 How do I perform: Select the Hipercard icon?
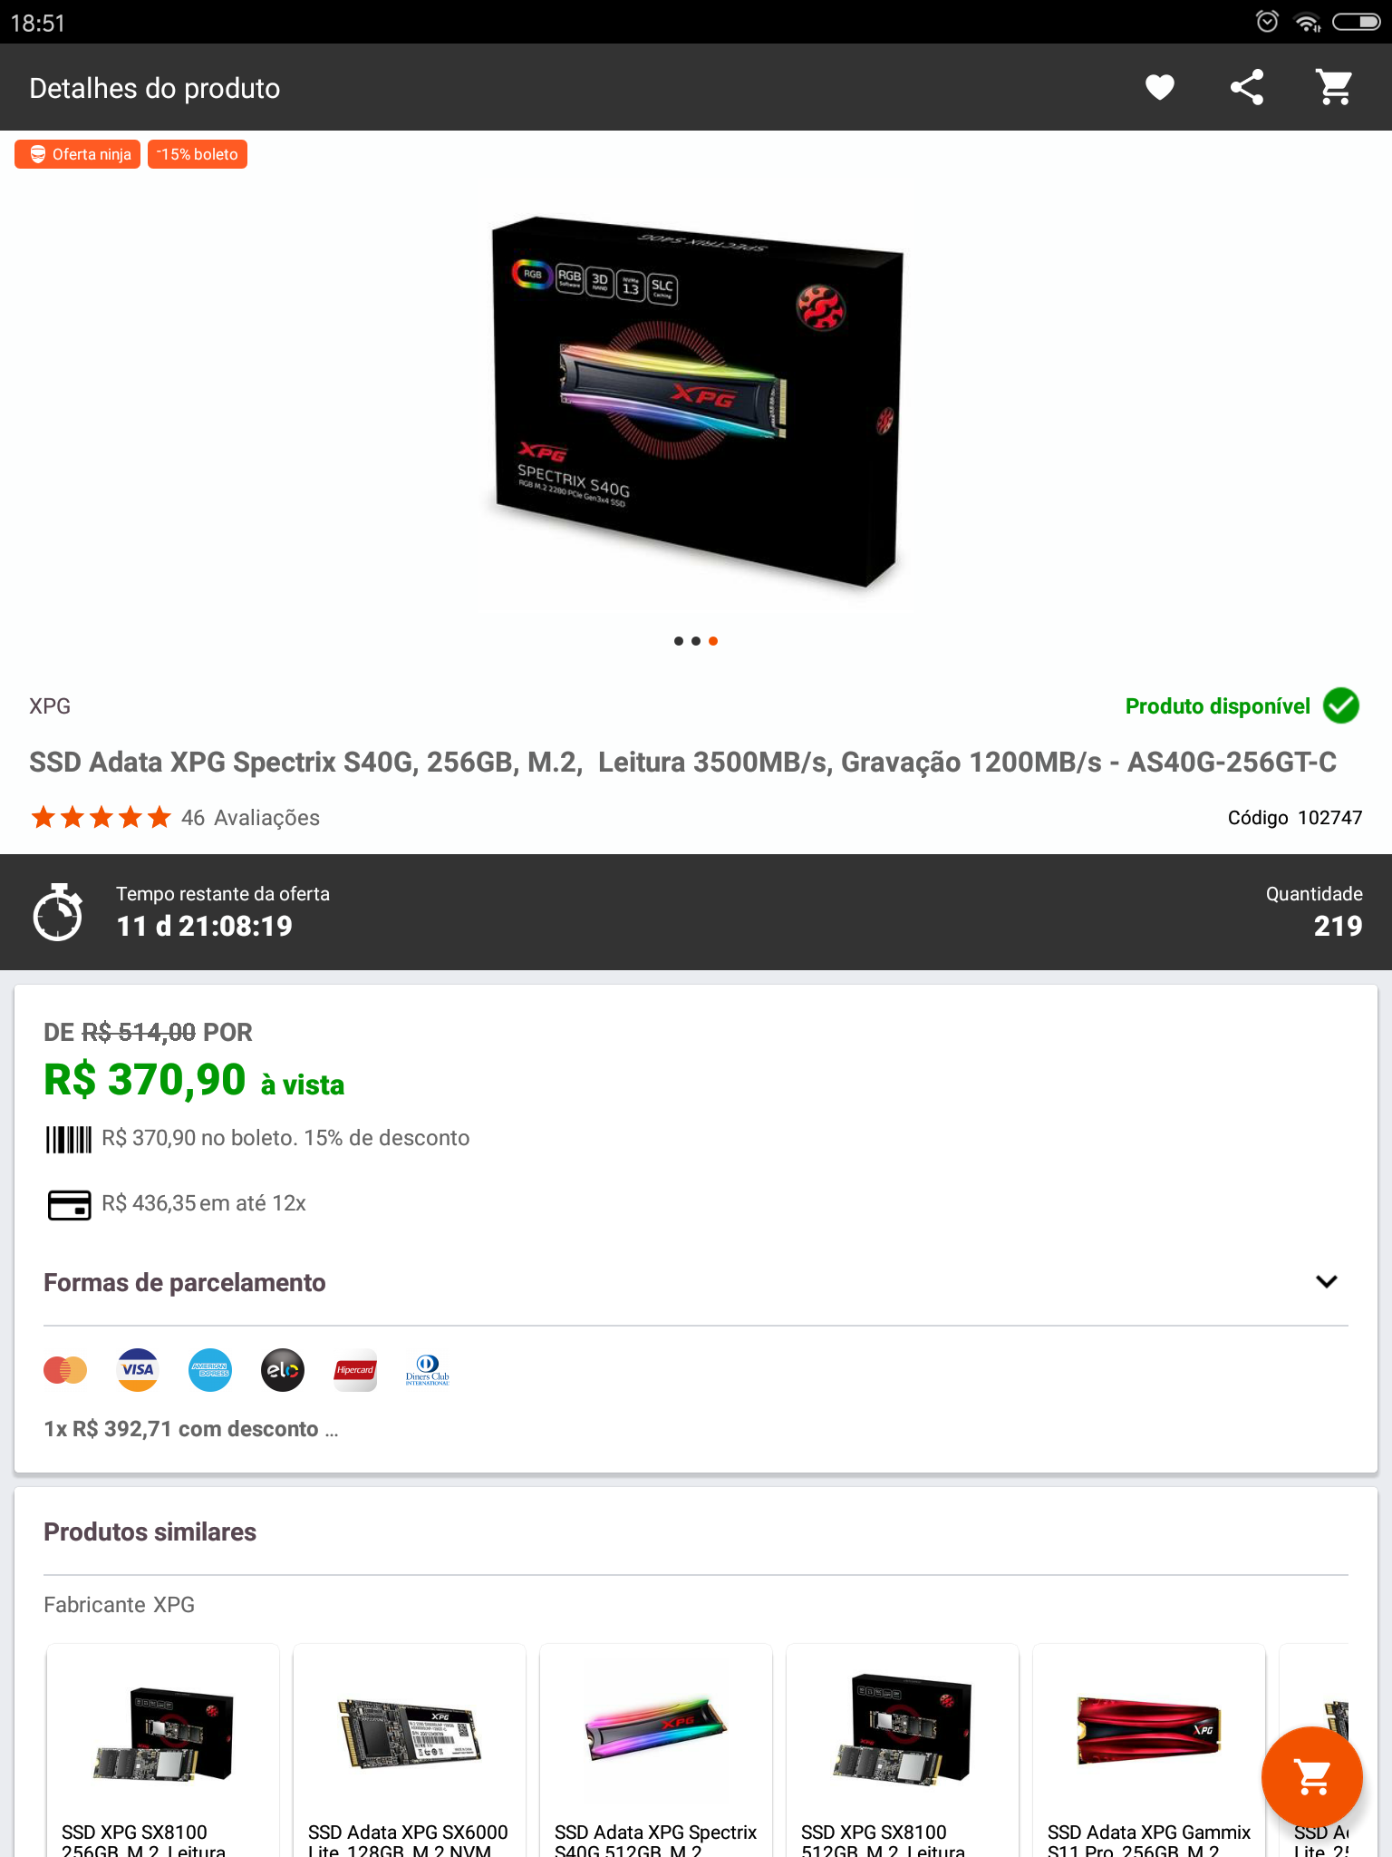tap(355, 1369)
